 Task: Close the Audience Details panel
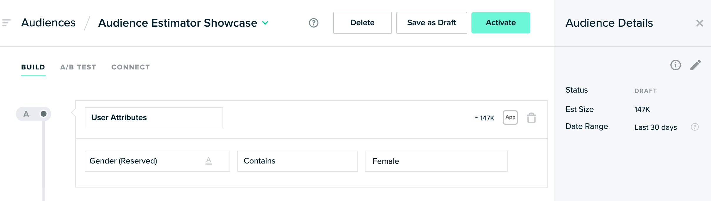[x=700, y=23]
